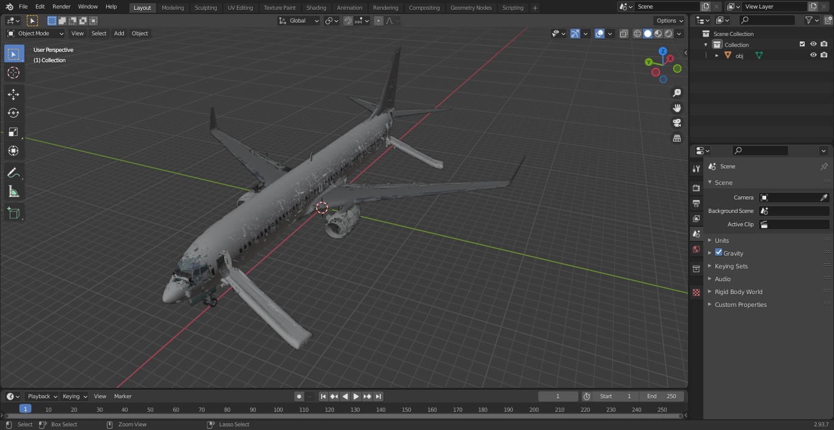The height and width of the screenshot is (430, 834).
Task: Open the outliner filter dropdown
Action: coord(811,20)
